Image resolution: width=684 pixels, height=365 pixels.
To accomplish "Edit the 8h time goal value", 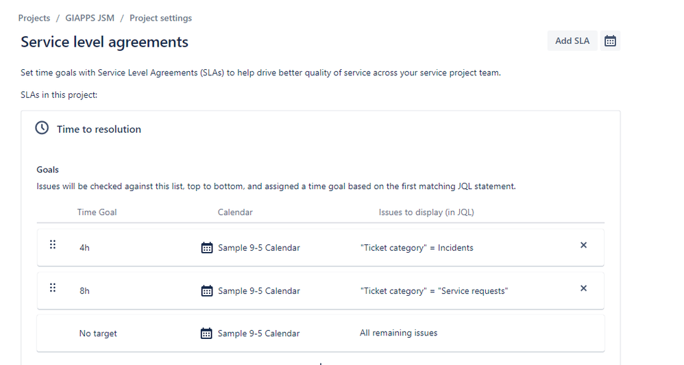I will click(84, 291).
